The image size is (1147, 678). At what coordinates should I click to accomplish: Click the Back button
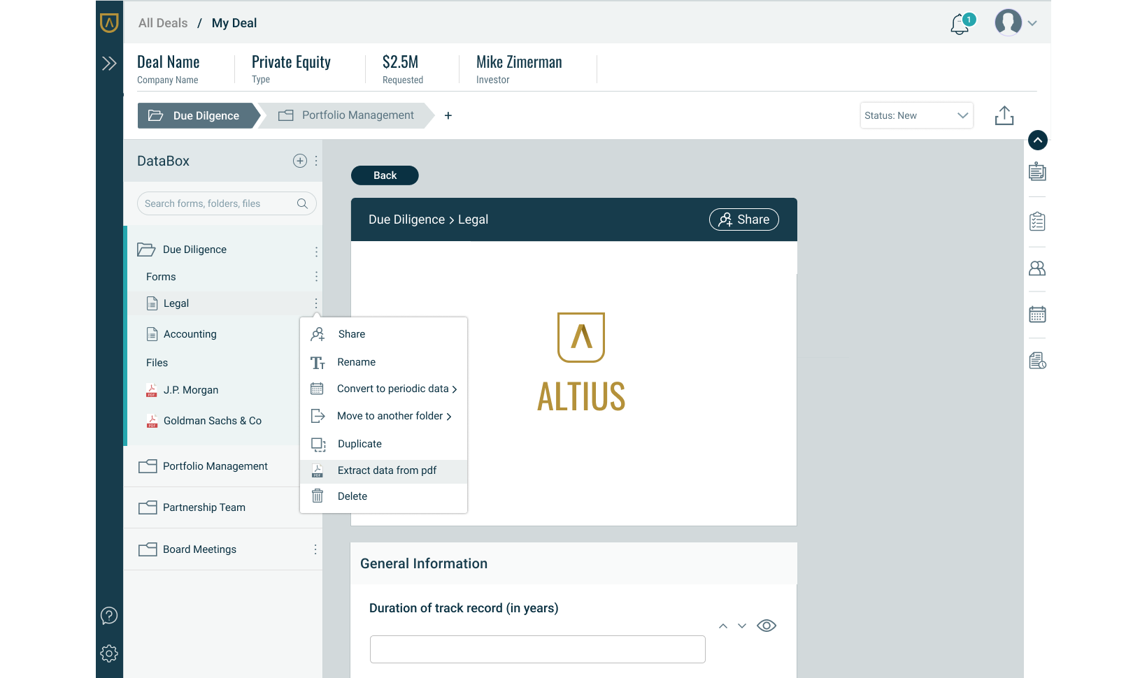click(x=385, y=175)
